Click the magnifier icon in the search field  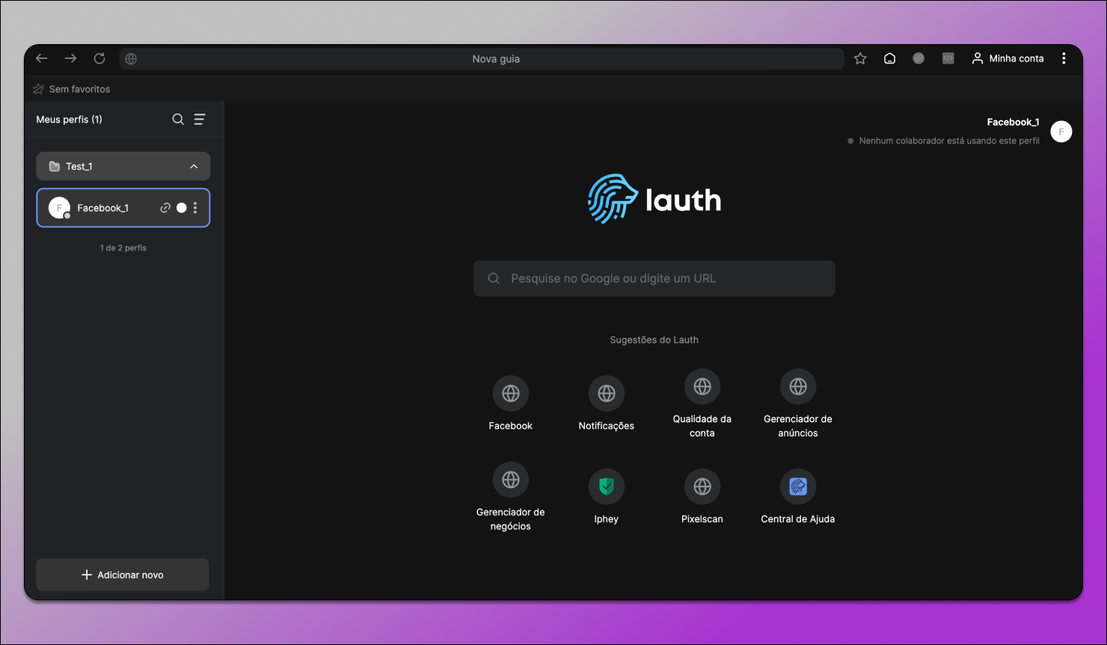pyautogui.click(x=494, y=278)
